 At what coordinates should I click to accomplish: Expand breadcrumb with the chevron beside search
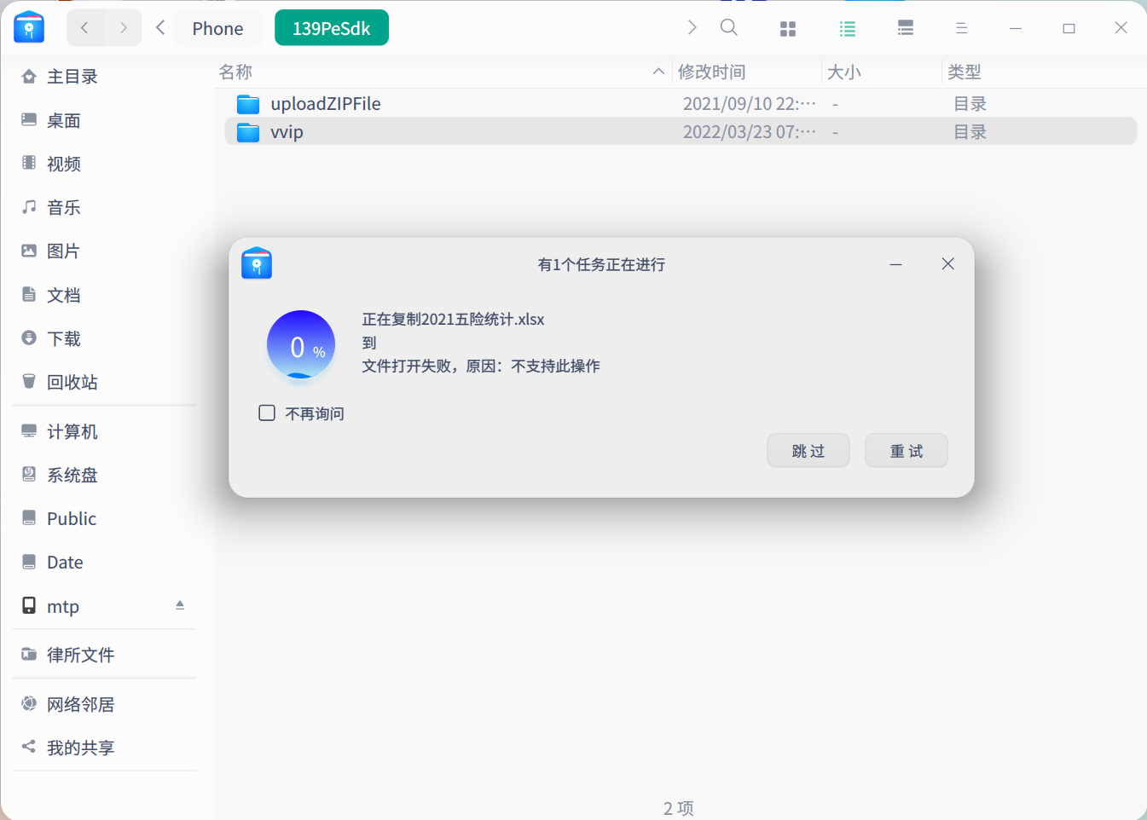[x=692, y=28]
